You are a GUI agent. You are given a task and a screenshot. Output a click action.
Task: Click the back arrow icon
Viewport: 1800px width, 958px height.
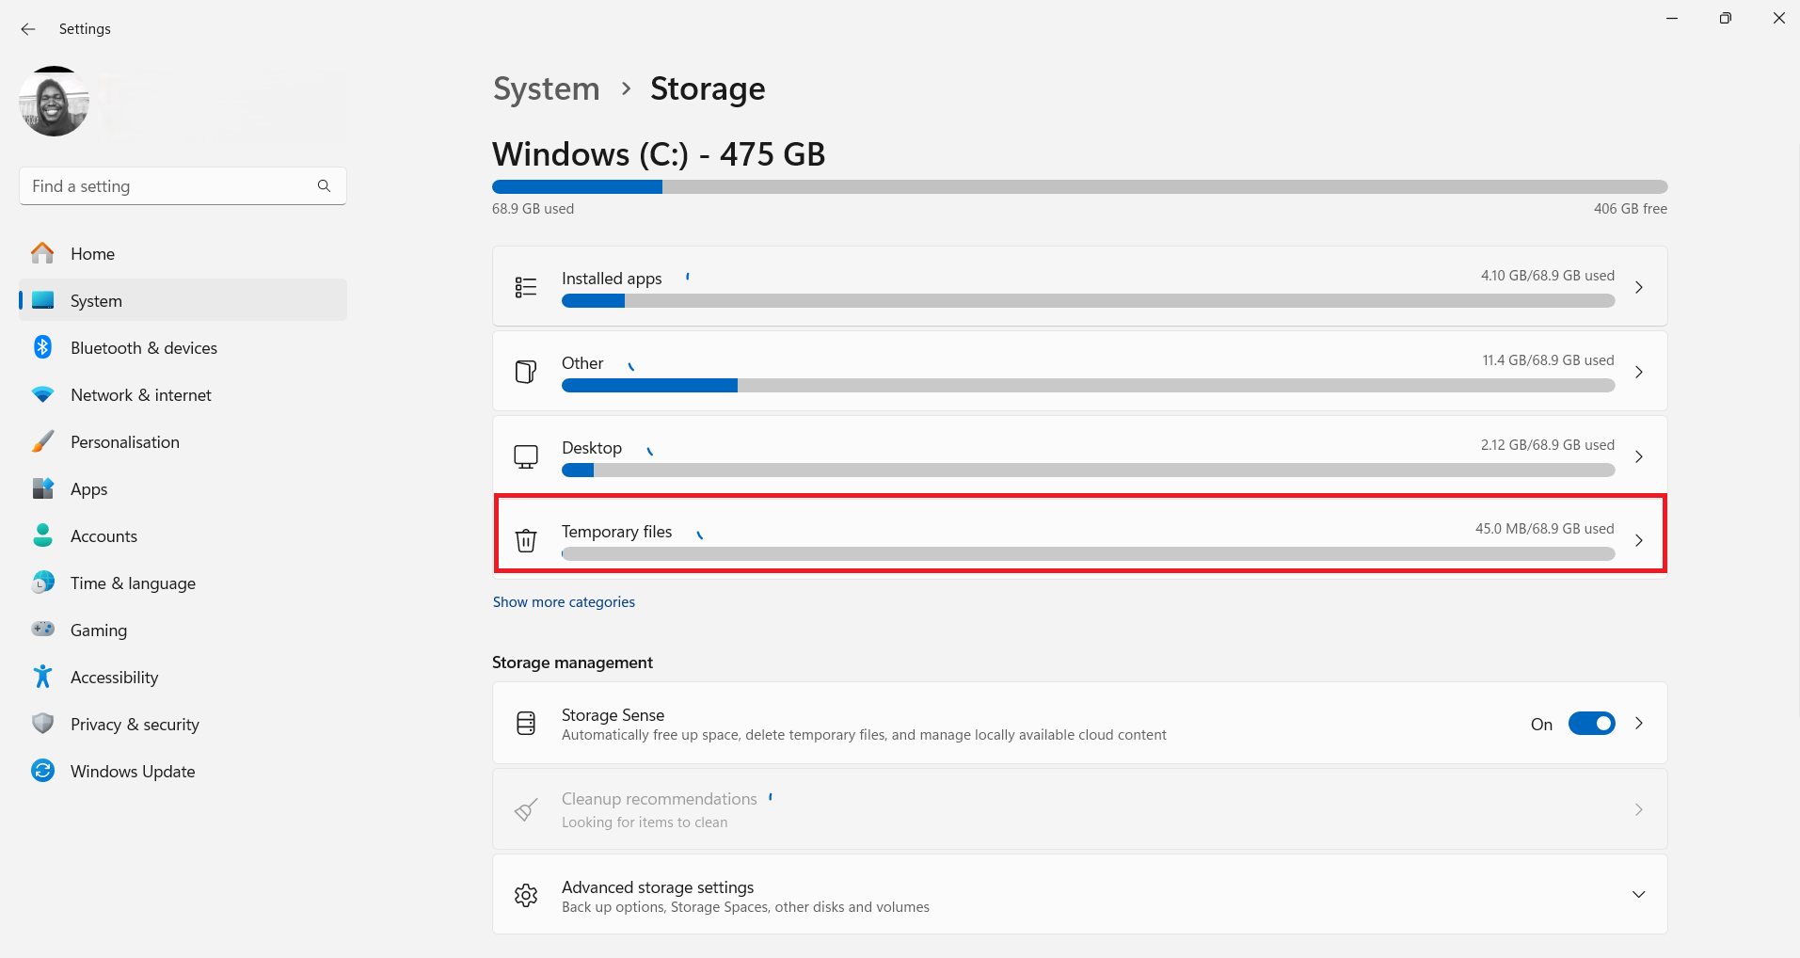pos(28,29)
